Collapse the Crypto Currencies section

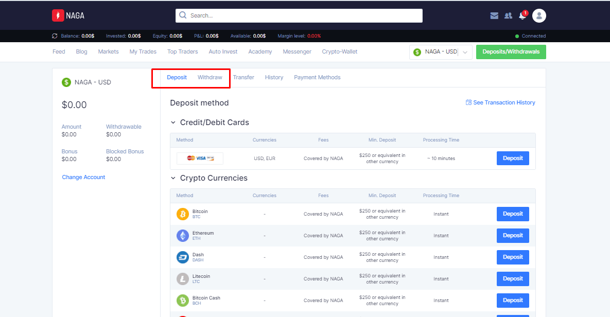(x=173, y=178)
